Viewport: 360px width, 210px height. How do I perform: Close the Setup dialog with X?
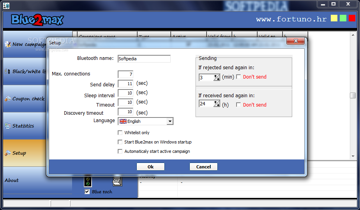(295, 41)
